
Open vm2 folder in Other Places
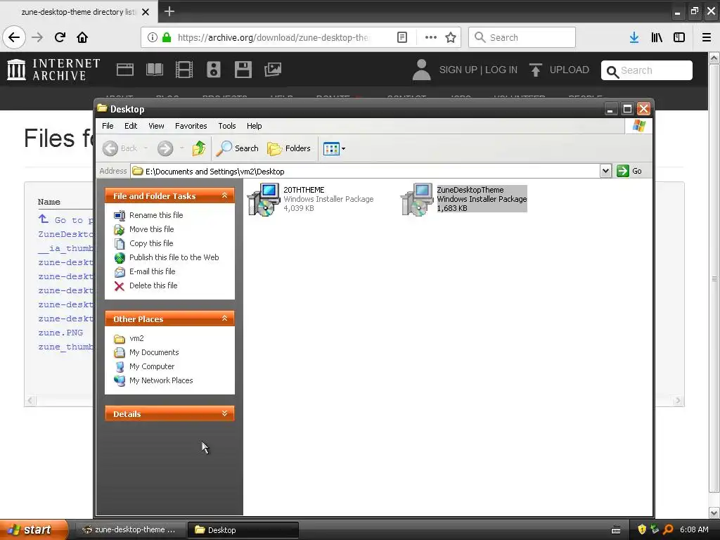(136, 338)
